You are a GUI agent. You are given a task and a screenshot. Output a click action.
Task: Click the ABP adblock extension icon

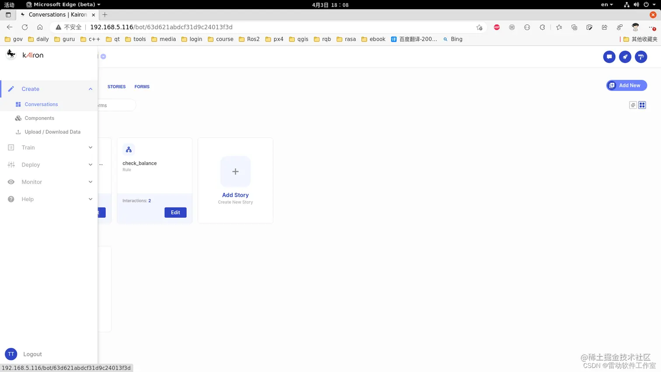click(x=497, y=27)
